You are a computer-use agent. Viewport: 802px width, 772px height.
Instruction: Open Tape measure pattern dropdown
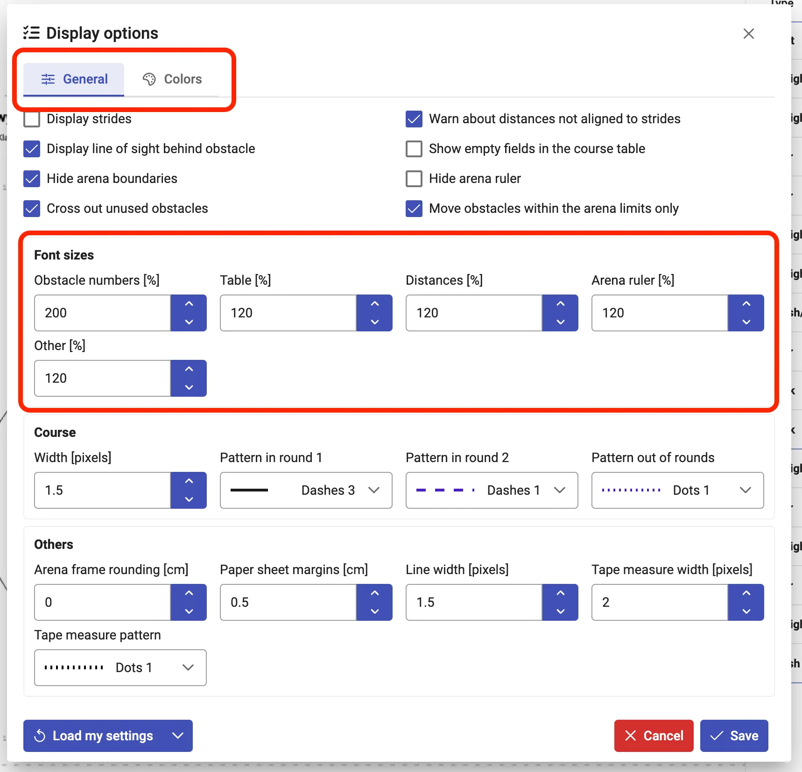[x=120, y=667]
